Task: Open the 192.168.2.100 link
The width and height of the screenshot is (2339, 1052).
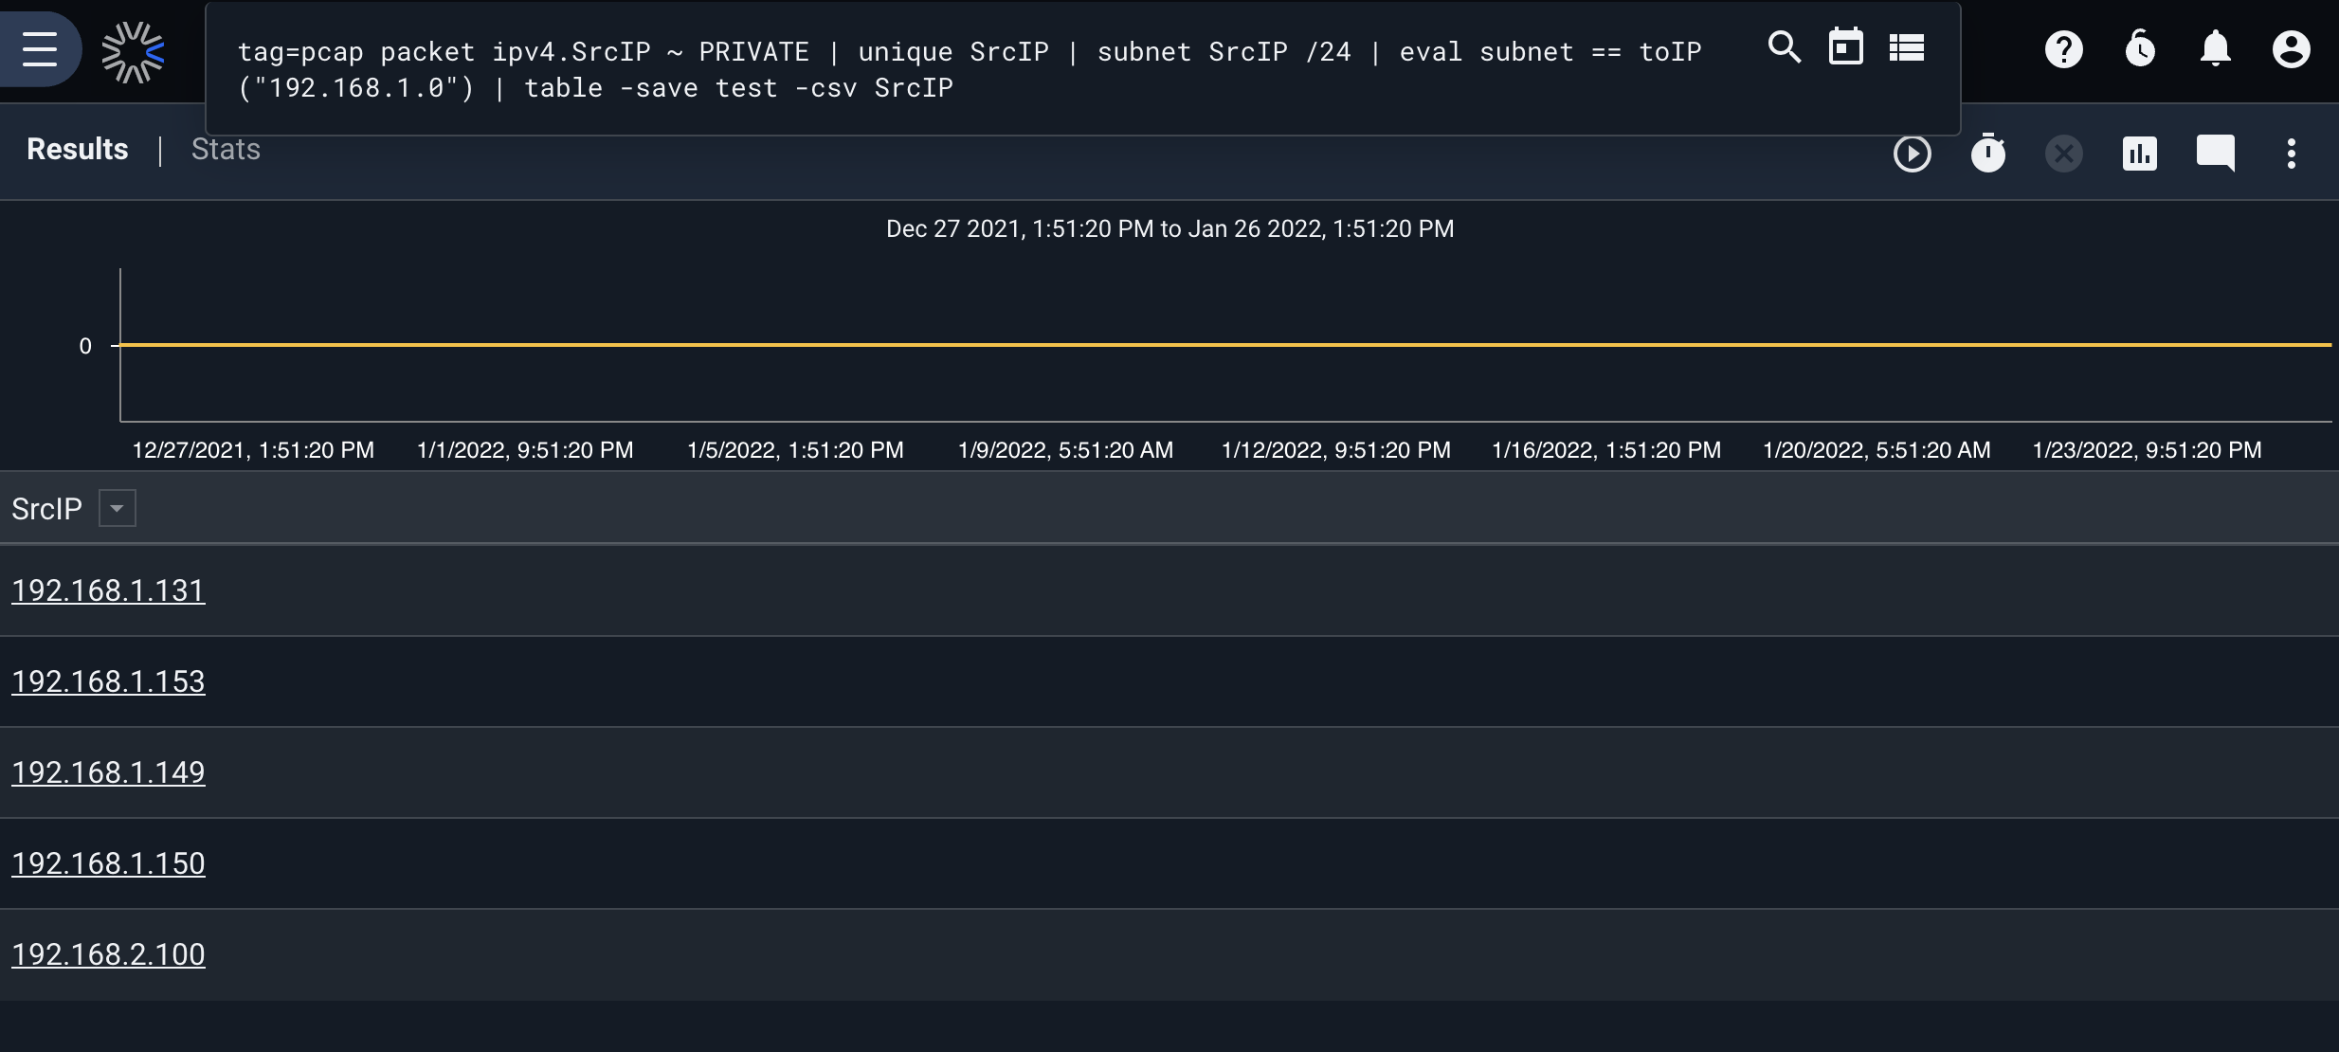Action: tap(108, 954)
